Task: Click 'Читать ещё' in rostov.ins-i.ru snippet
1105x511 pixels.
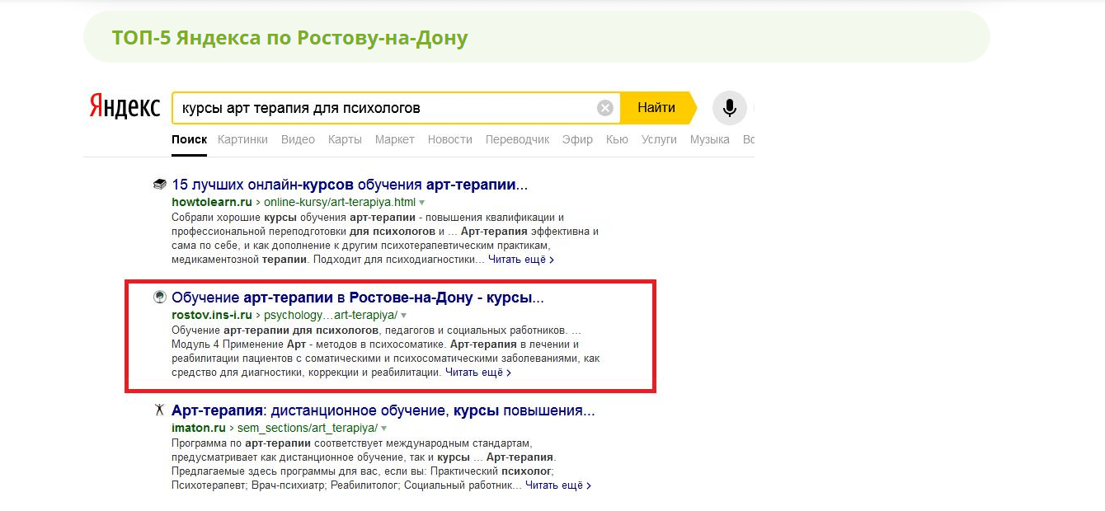Action: click(x=478, y=373)
